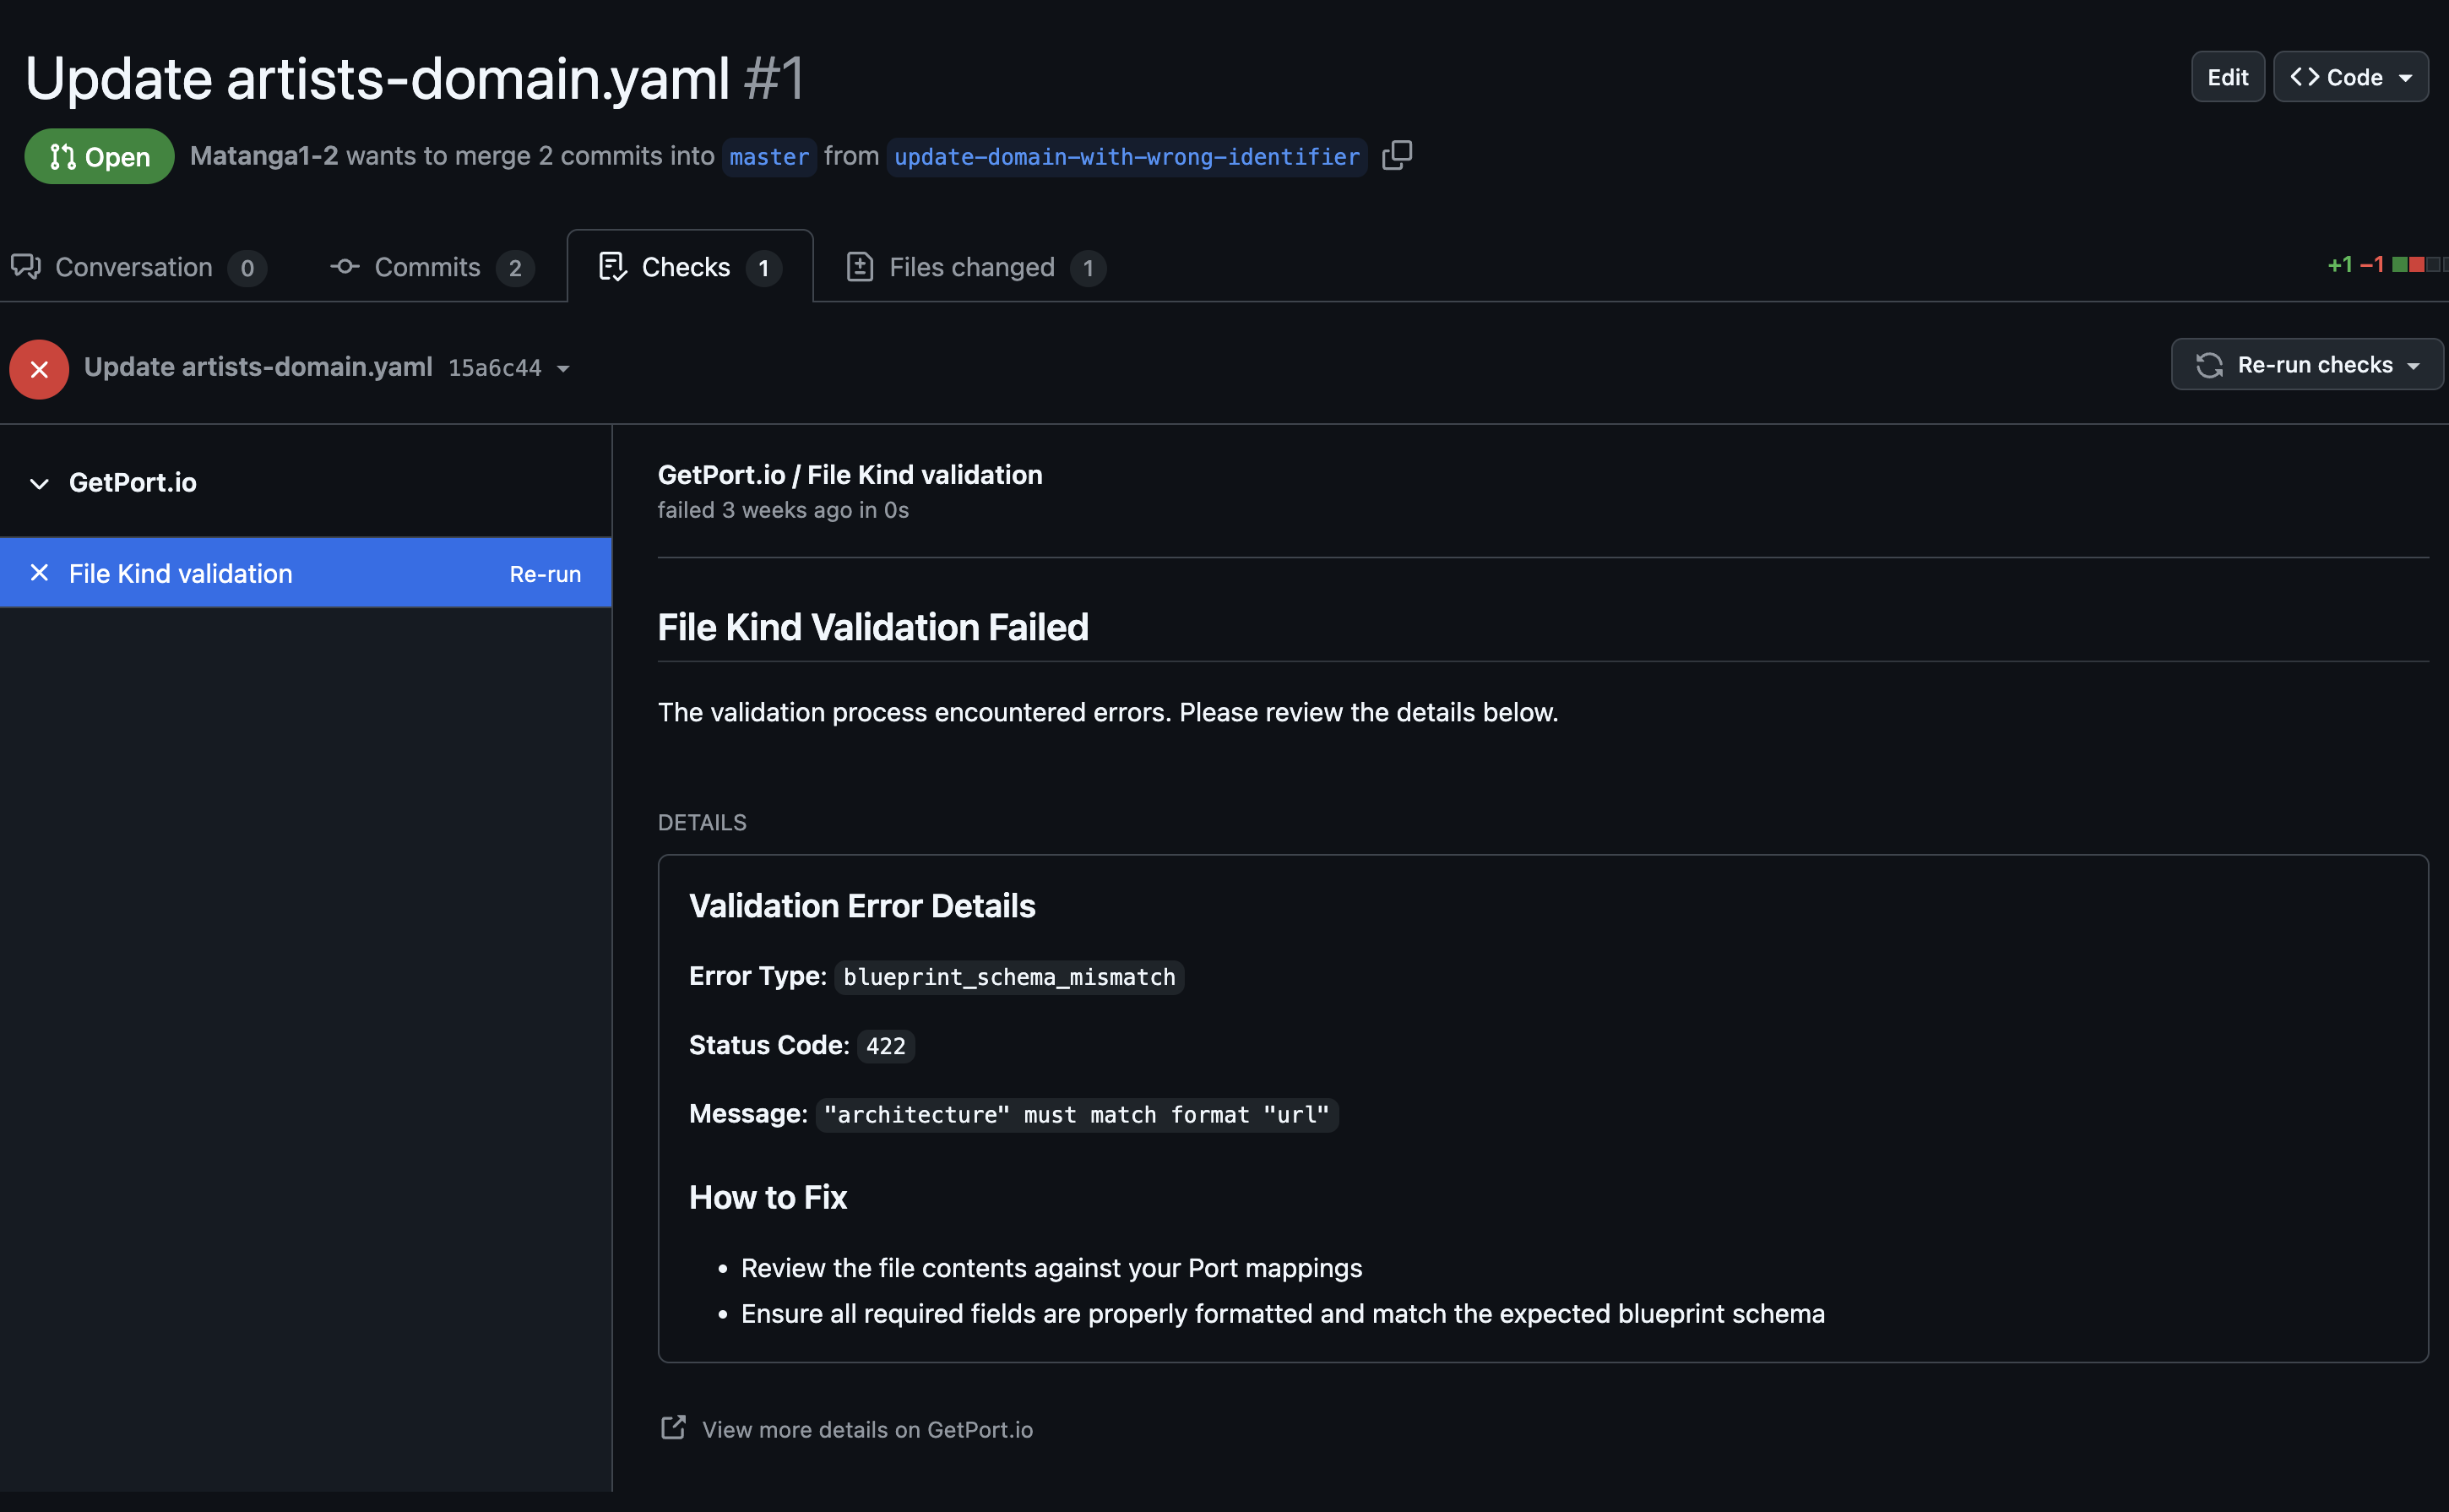Collapse the GetPort.io check group
2449x1512 pixels.
[x=39, y=483]
